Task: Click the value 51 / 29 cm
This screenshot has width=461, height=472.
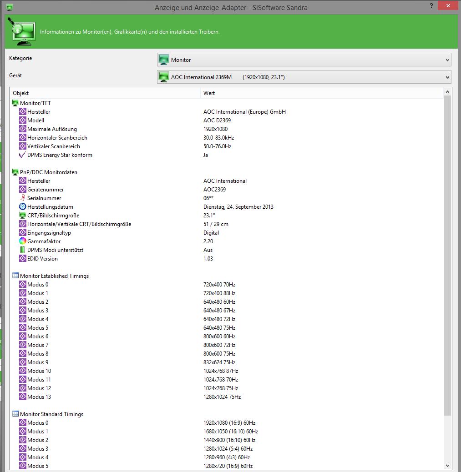Action: [x=216, y=224]
